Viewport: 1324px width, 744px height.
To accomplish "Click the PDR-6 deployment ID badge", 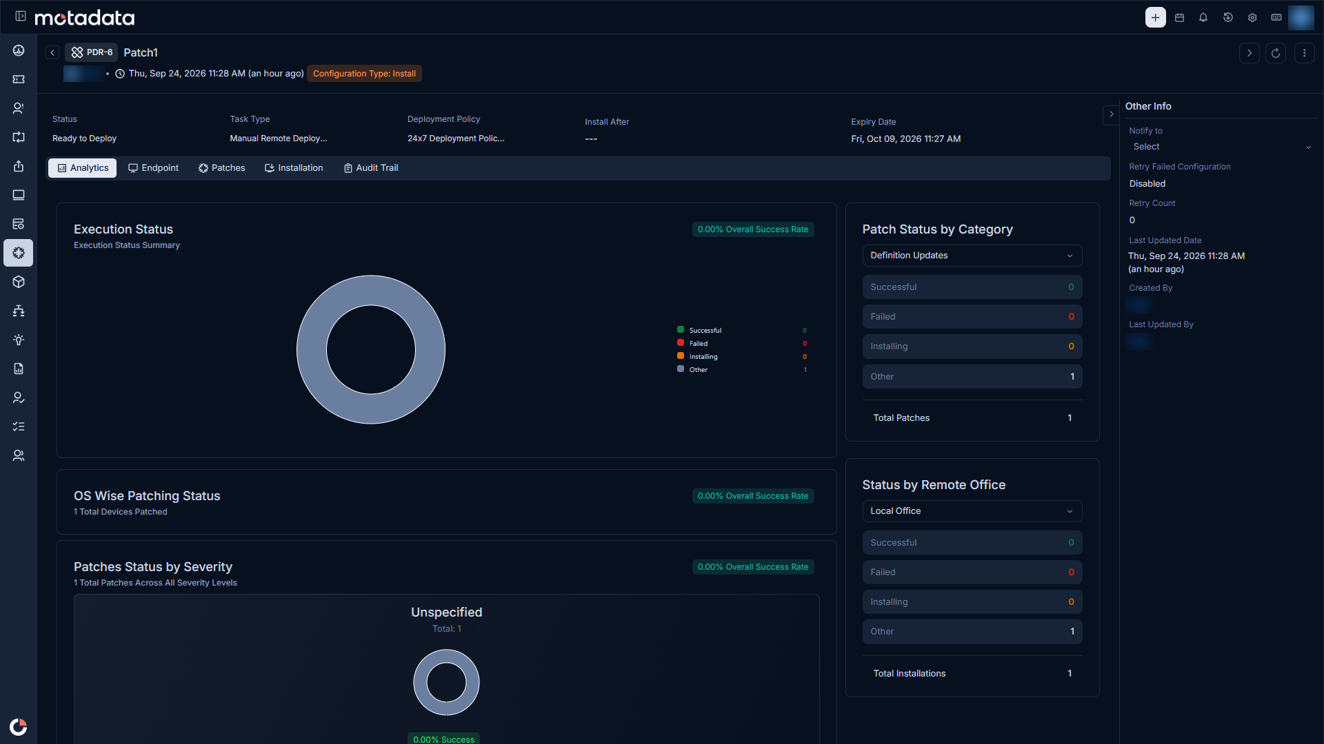I will [92, 52].
